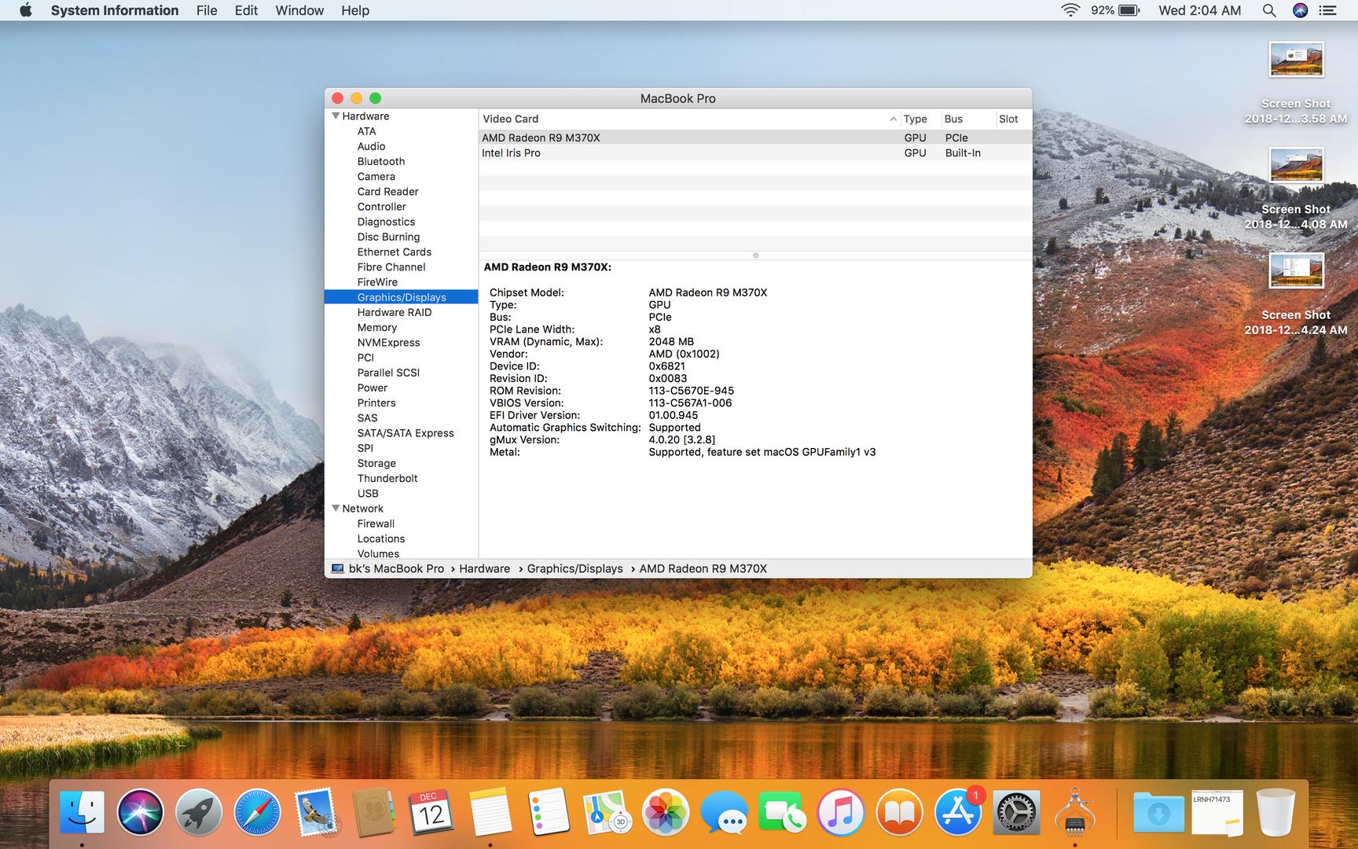1358x849 pixels.
Task: Select Locations under Network
Action: (x=381, y=538)
